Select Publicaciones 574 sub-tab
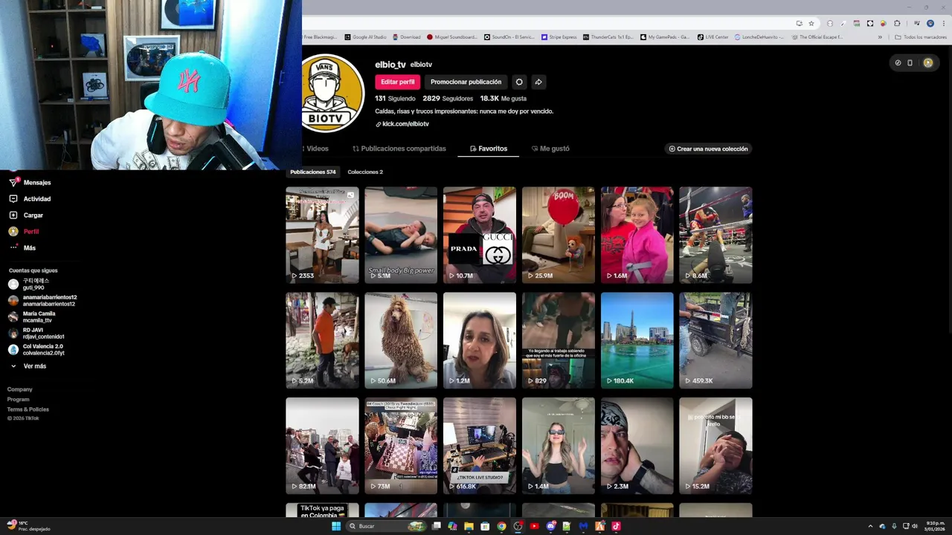This screenshot has width=952, height=535. coord(313,172)
